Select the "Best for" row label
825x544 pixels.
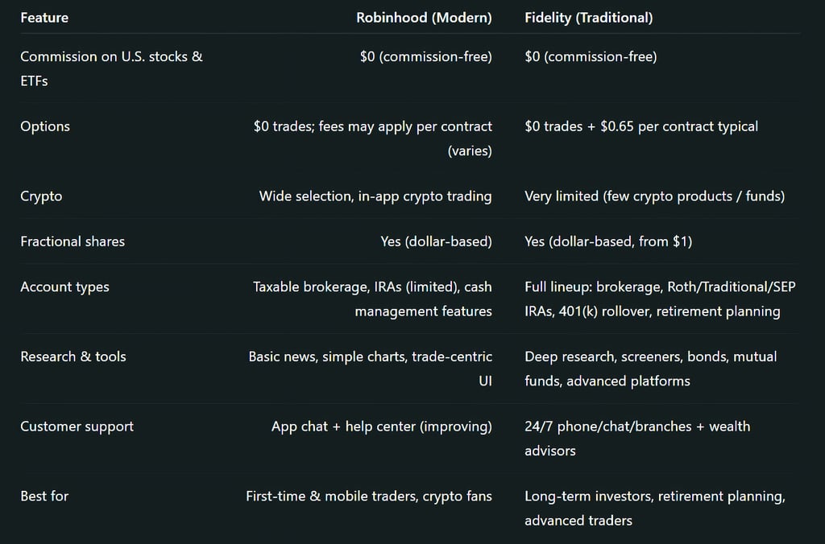click(x=44, y=497)
